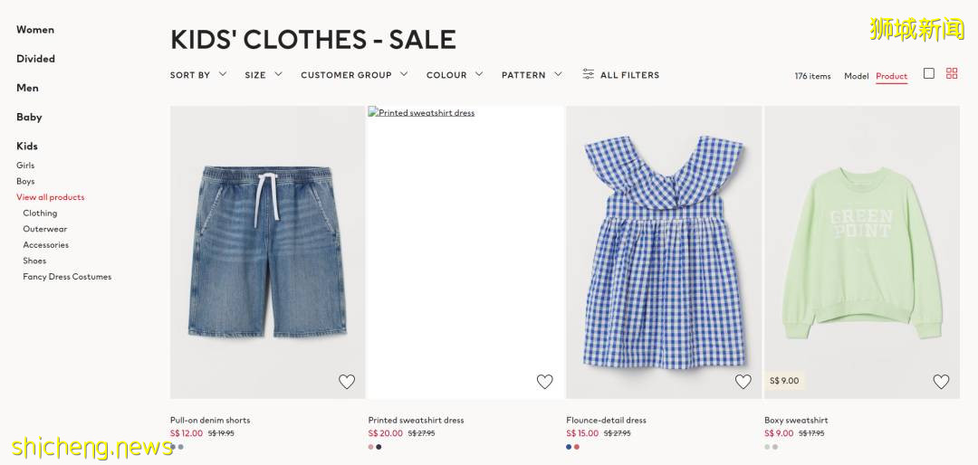Toggle to Model image view
Viewport: 978px width, 465px height.
pos(856,76)
